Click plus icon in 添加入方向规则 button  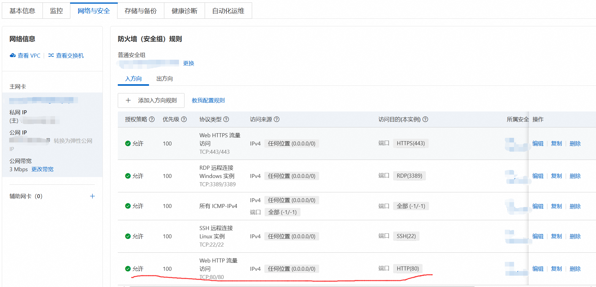tap(128, 100)
